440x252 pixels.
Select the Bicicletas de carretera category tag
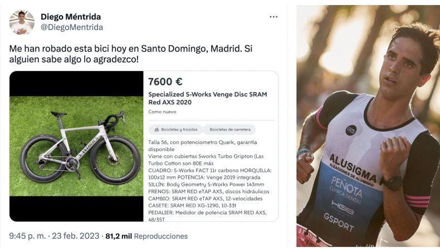click(230, 129)
